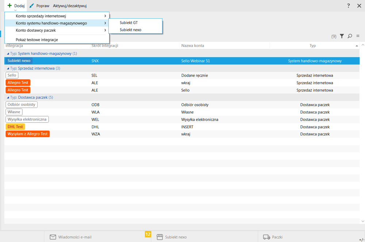Toggle Aktywuj/dezaktywuj for the selected integration
Viewport: 365px width, 242px height.
70,6
